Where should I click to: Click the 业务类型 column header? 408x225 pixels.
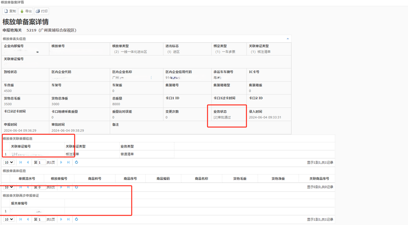point(147,146)
